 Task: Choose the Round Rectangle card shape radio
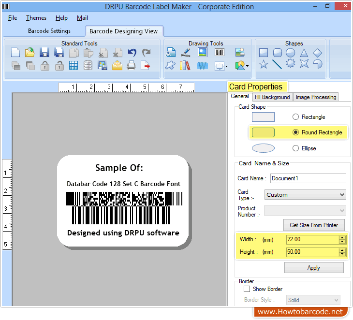295,132
